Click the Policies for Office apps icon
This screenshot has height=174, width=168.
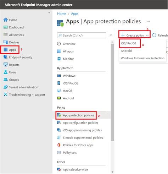[59, 145]
